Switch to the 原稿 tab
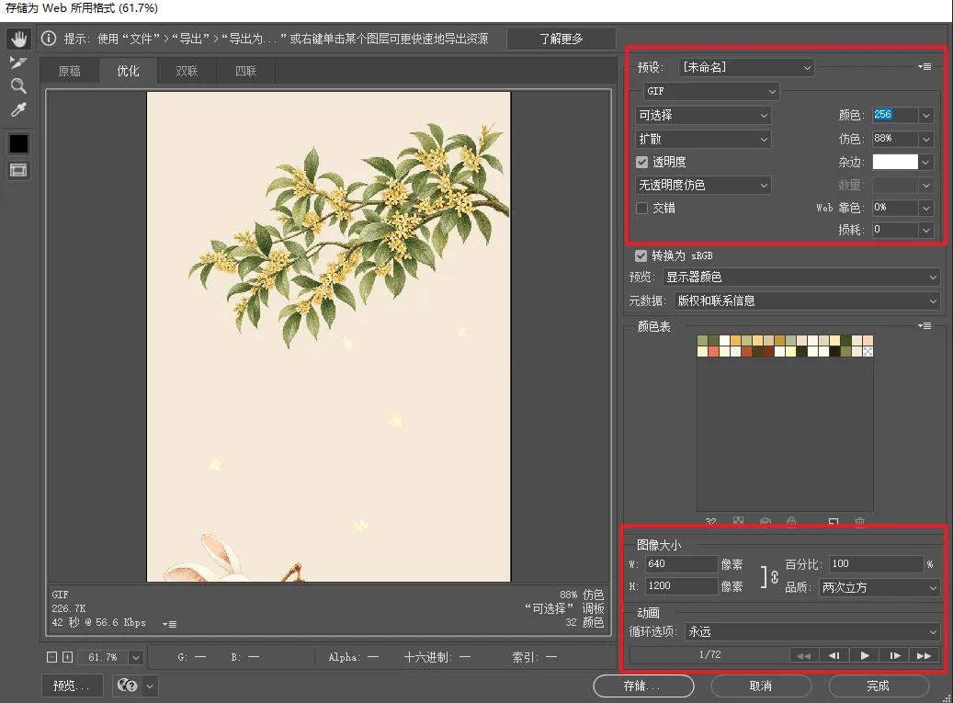Image resolution: width=953 pixels, height=703 pixels. point(69,71)
